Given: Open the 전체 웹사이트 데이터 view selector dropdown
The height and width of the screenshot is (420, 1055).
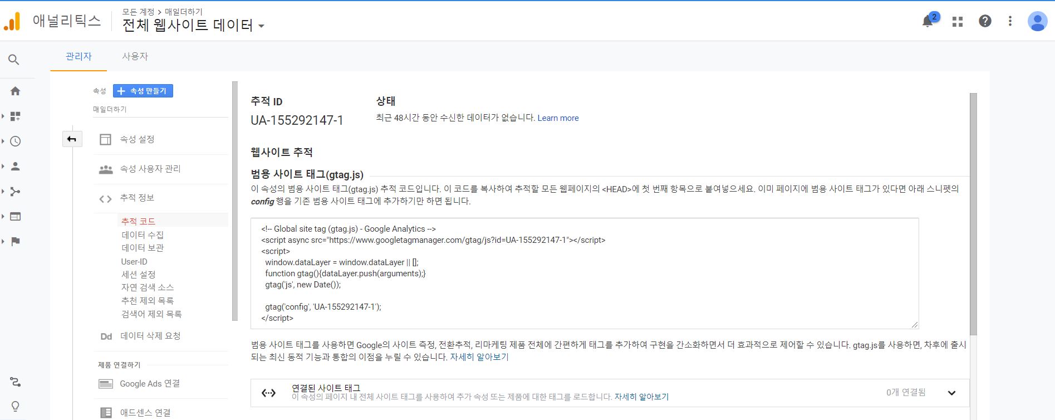Looking at the screenshot, I should coord(193,25).
